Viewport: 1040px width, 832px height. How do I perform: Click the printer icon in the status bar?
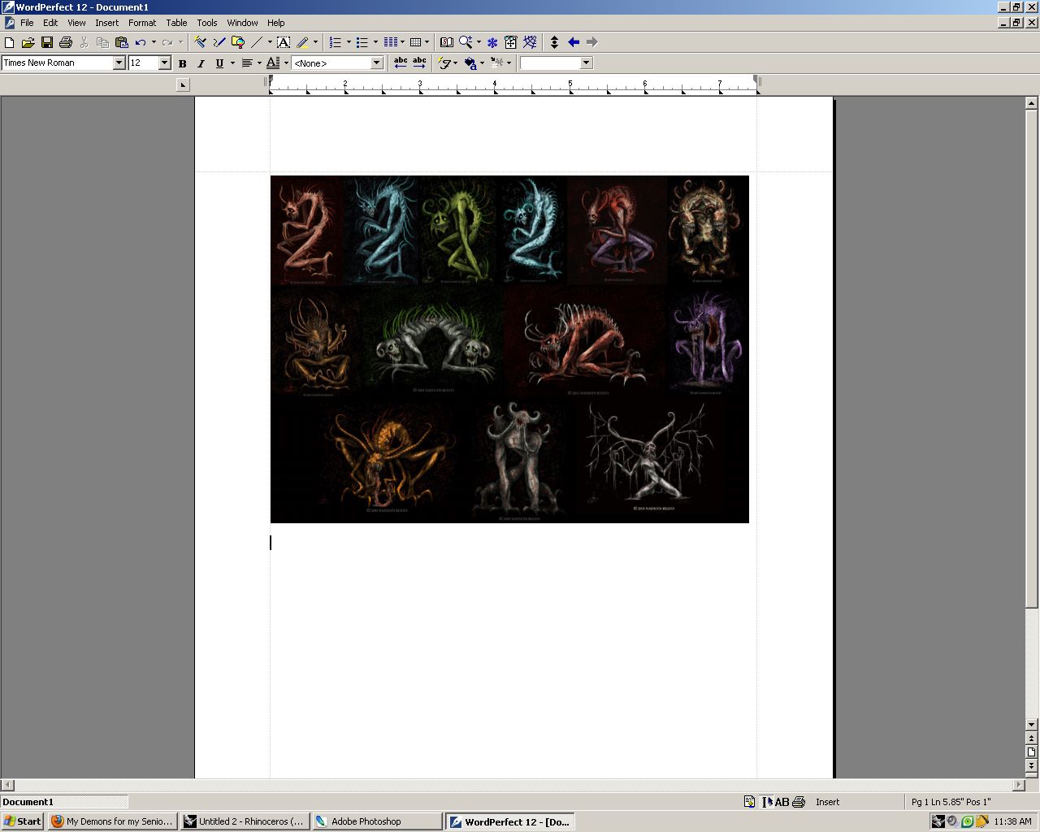click(799, 802)
